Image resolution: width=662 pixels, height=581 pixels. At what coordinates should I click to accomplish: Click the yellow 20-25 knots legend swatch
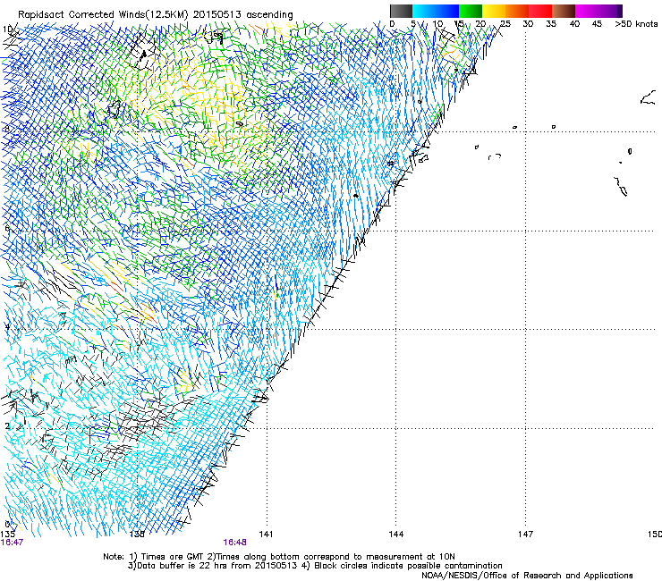pos(494,11)
